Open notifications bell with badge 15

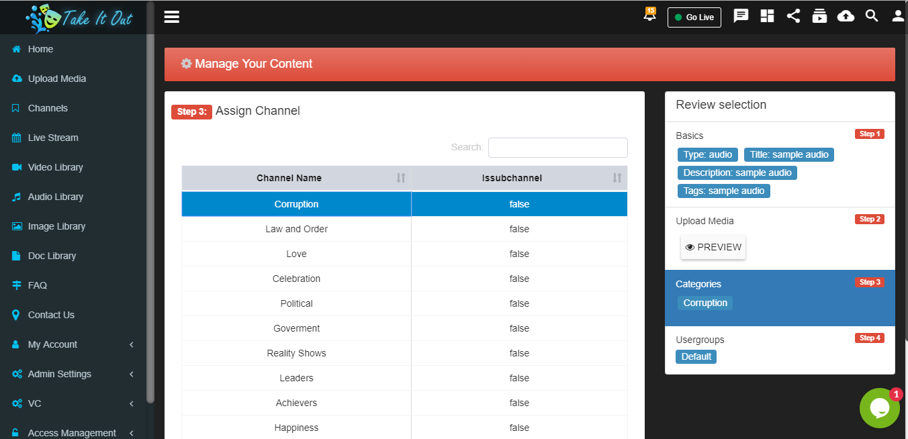649,15
